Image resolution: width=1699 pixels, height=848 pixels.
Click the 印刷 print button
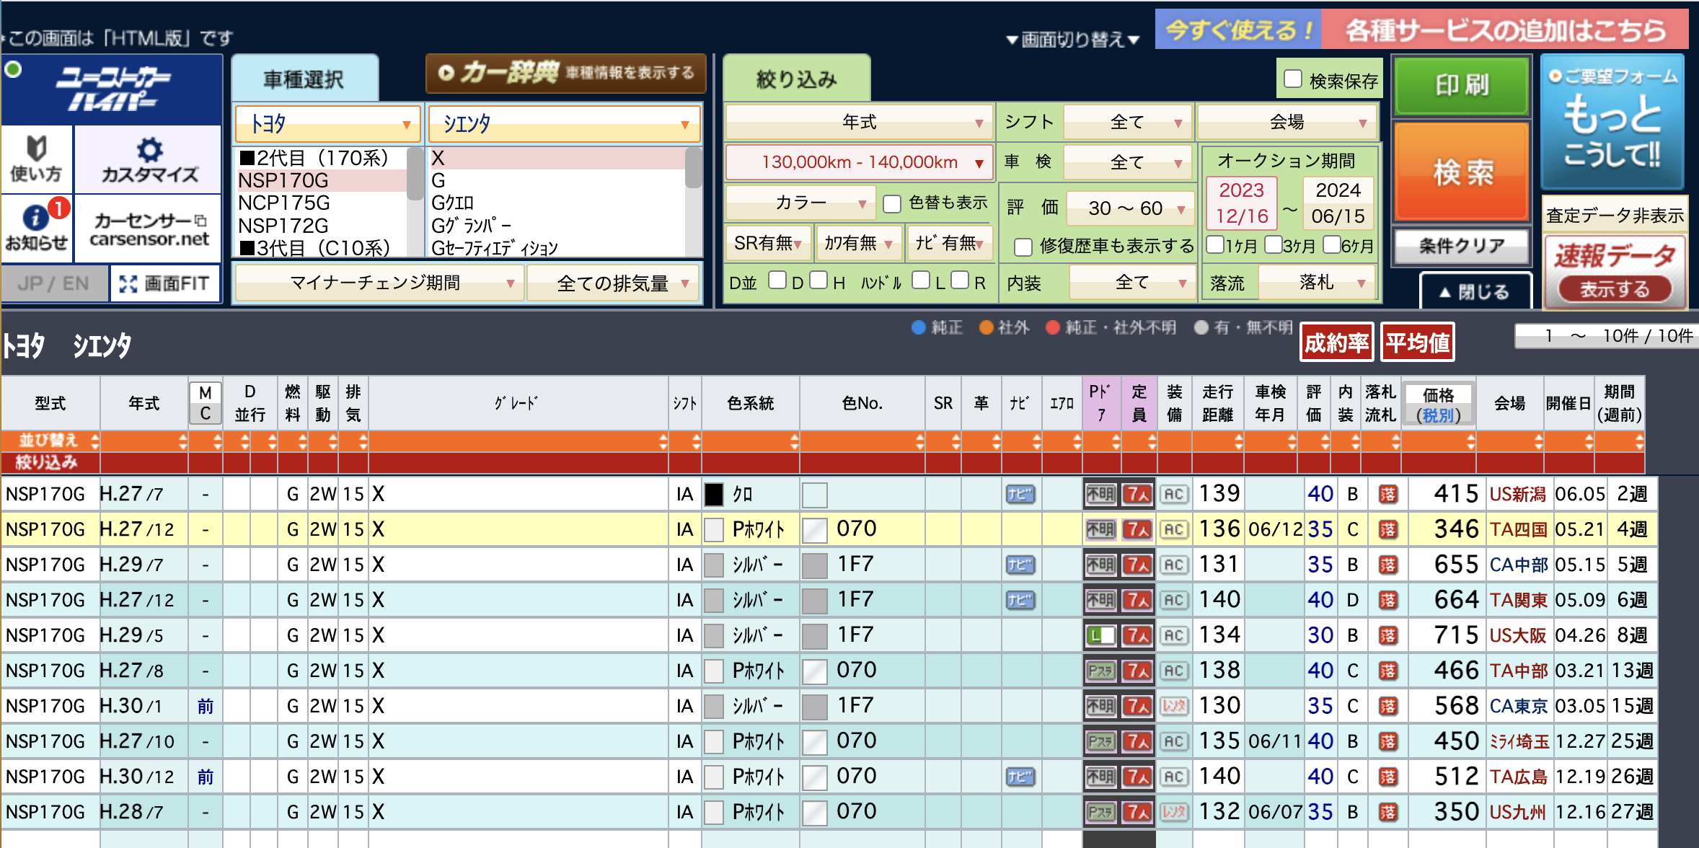[1462, 85]
